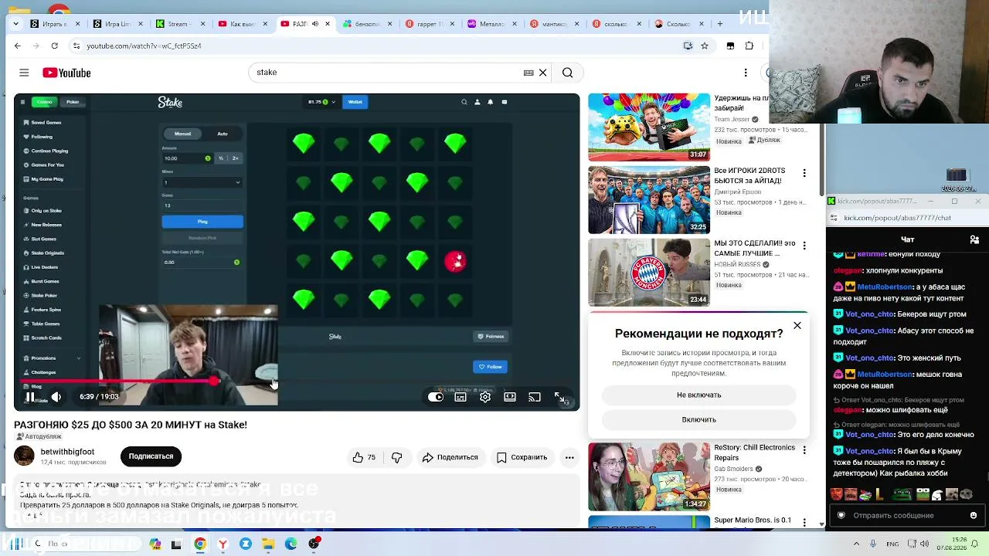
Task: Open Microsoft Edge from the taskbar
Action: click(x=291, y=544)
